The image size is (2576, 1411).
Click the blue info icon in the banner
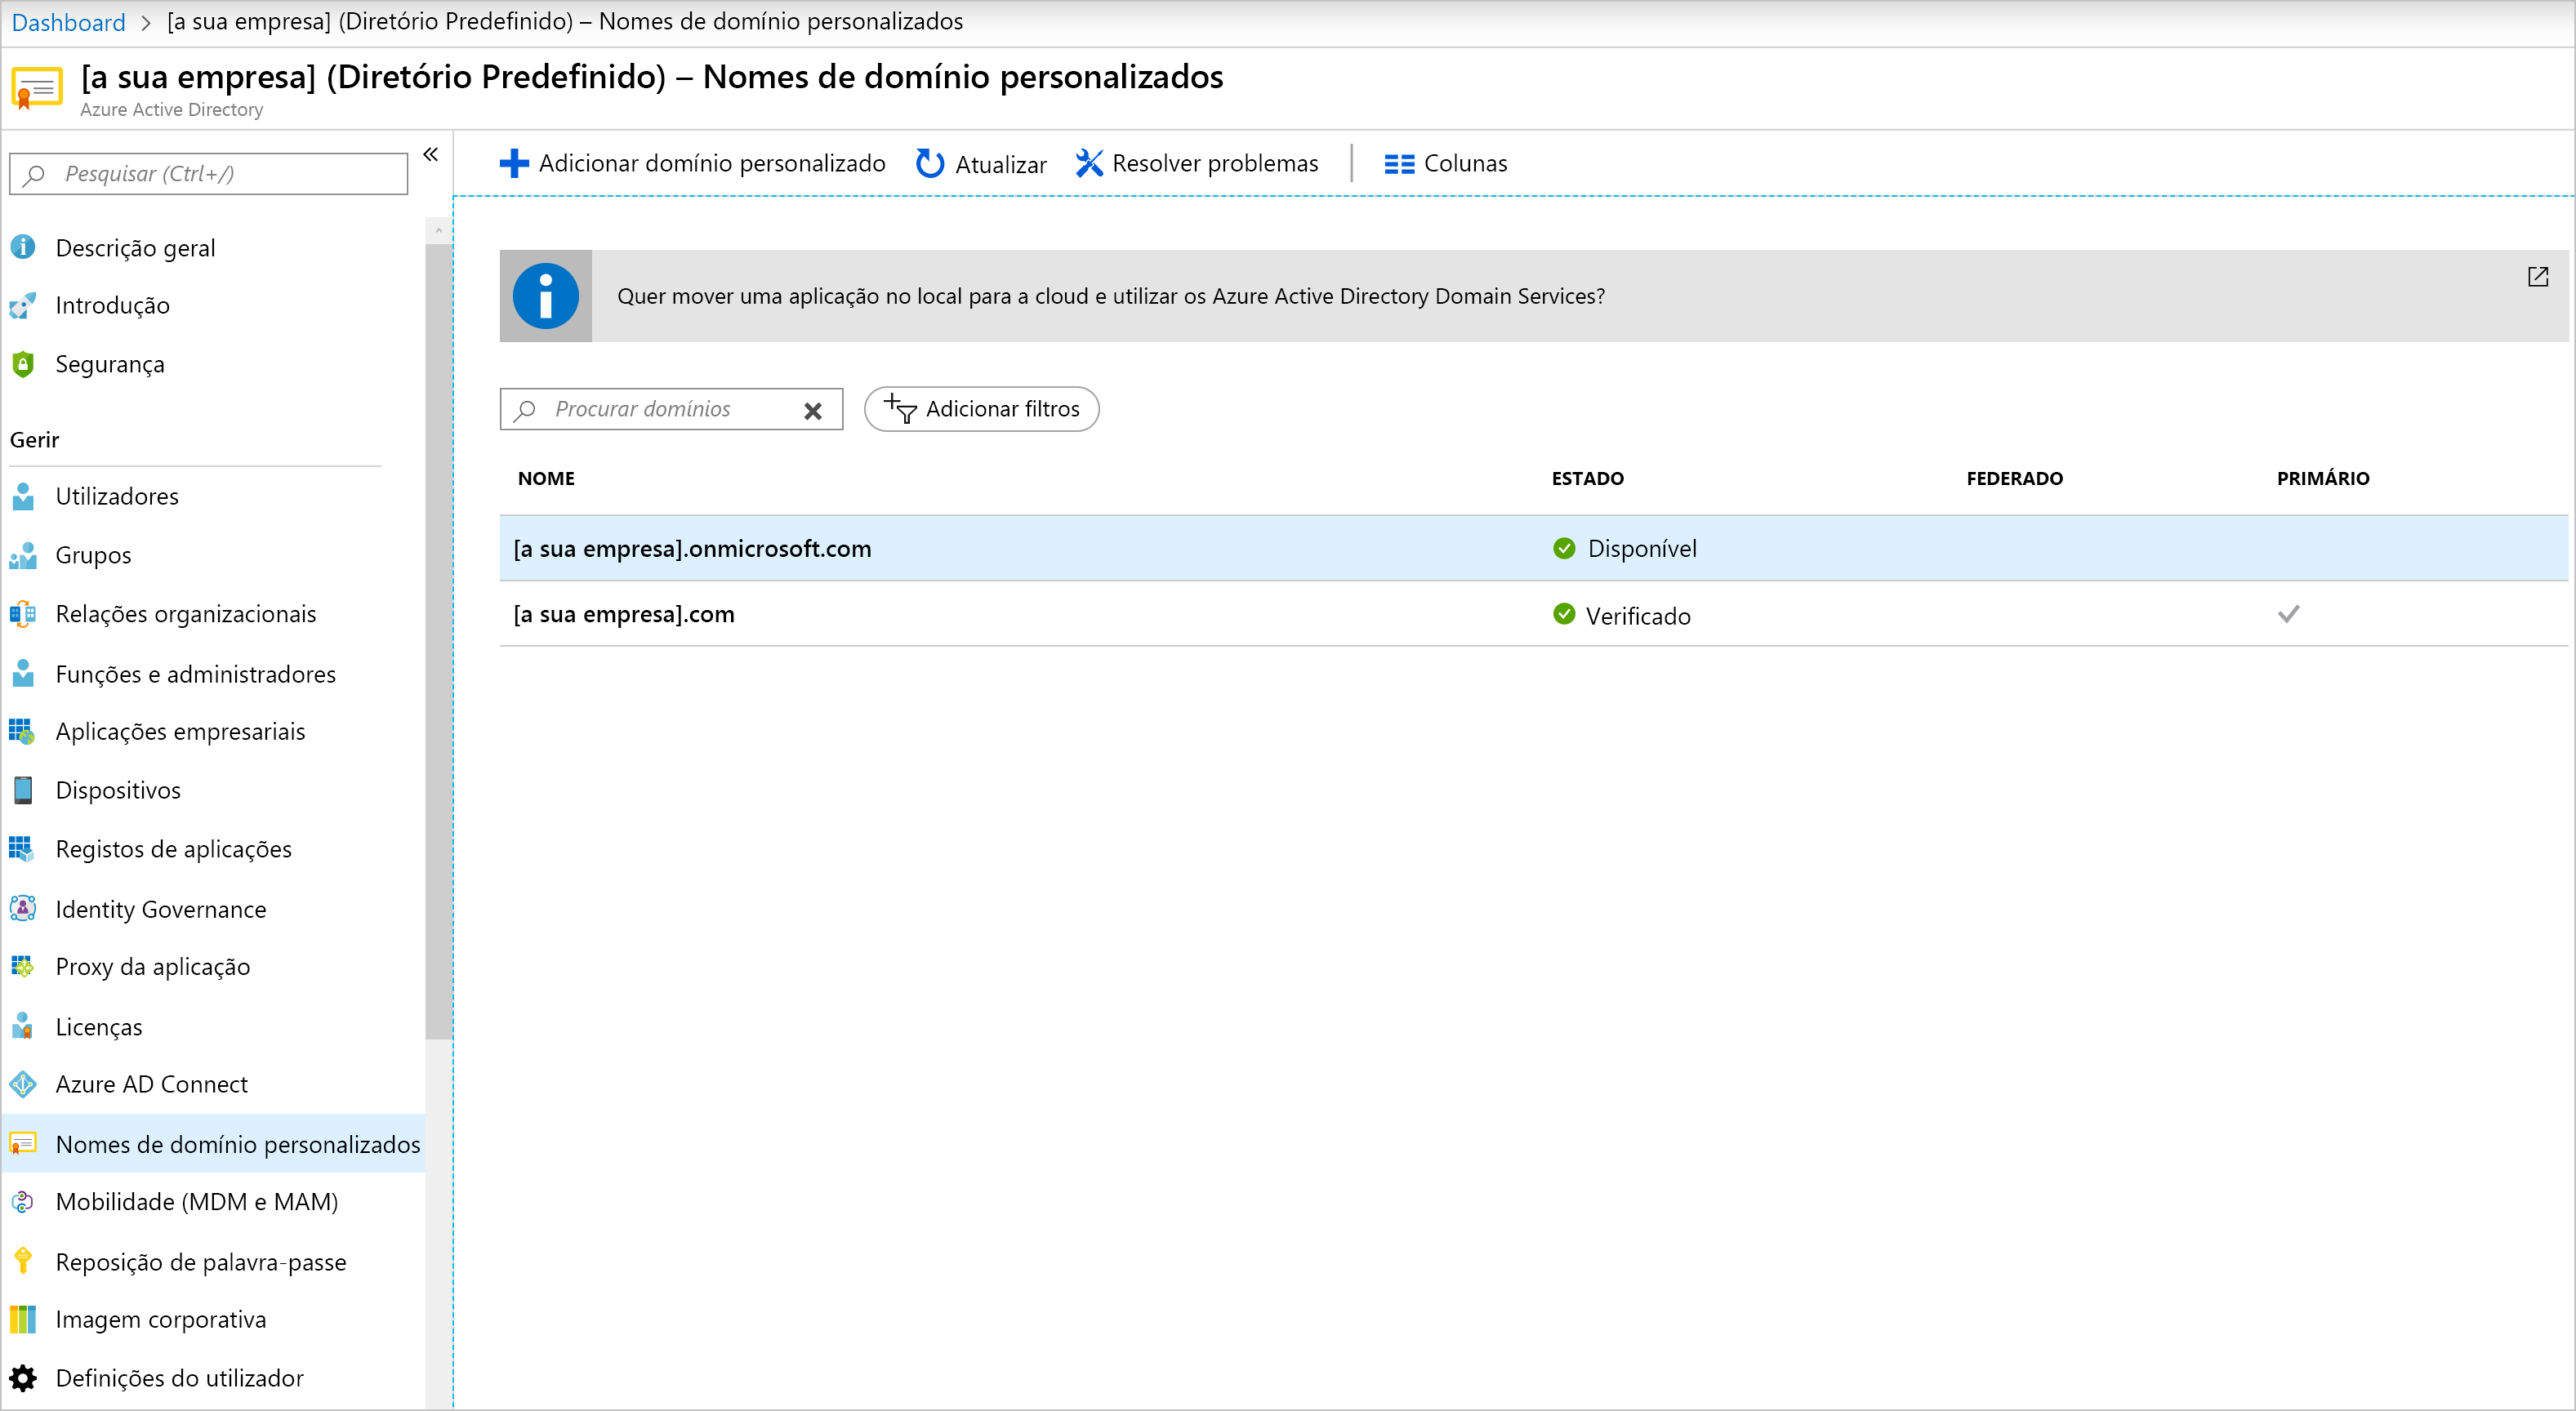(546, 296)
